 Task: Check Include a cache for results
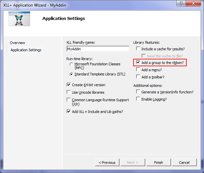pyautogui.click(x=138, y=49)
